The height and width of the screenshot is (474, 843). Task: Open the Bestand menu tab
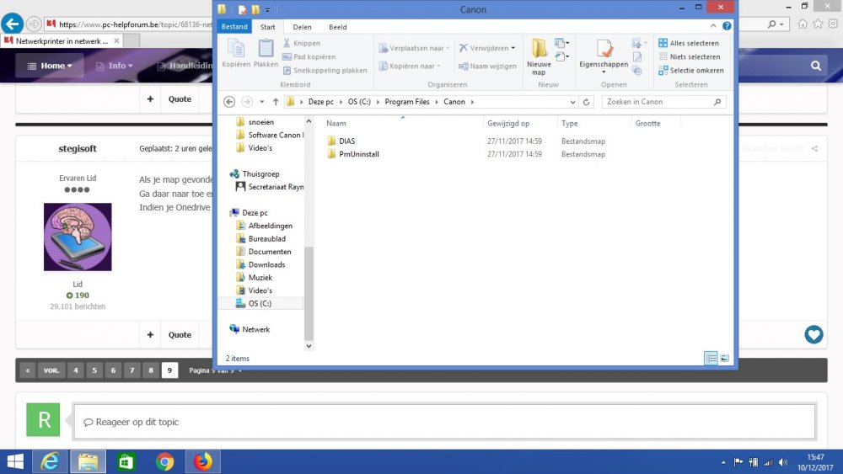tap(234, 27)
